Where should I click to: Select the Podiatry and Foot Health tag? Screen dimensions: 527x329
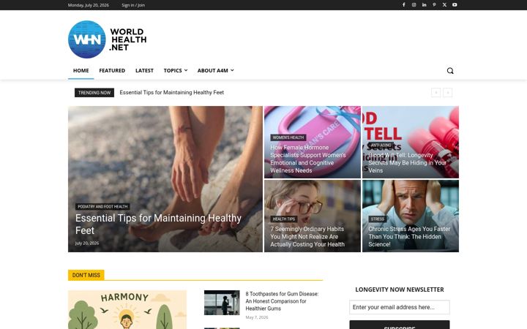pyautogui.click(x=102, y=206)
